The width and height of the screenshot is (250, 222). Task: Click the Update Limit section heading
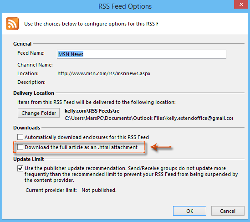click(28, 159)
